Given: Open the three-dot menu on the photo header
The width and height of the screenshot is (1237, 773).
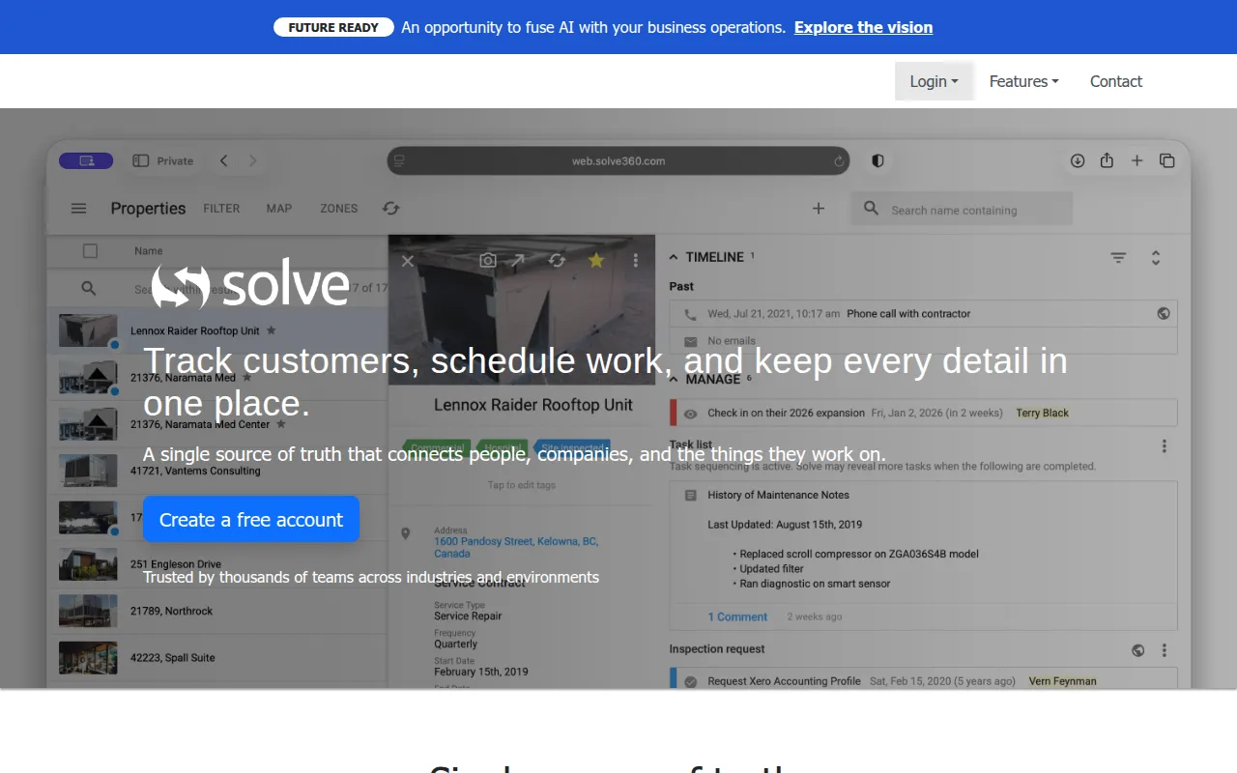Looking at the screenshot, I should [x=635, y=260].
